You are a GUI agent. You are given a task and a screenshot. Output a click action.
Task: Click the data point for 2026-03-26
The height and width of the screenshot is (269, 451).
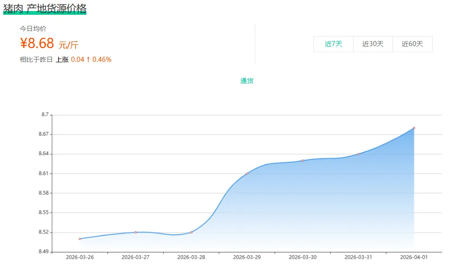pos(80,239)
